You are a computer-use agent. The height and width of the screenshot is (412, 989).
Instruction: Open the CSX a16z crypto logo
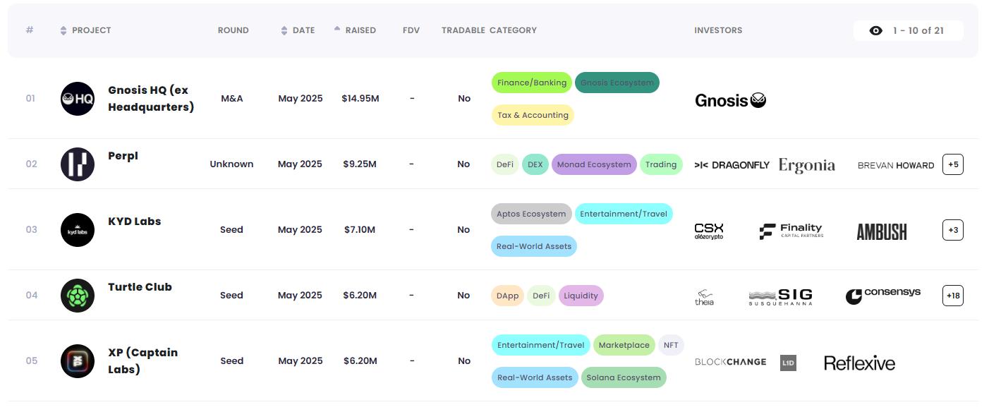click(x=709, y=231)
